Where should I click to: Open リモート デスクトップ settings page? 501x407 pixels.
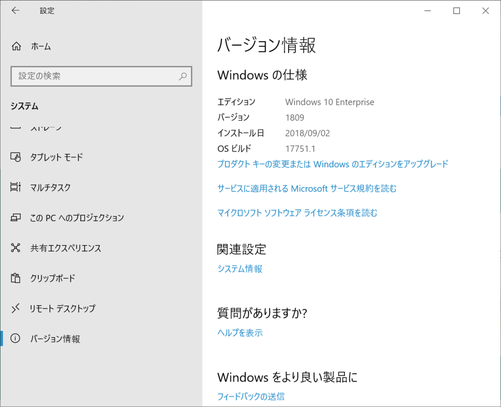[x=101, y=308]
